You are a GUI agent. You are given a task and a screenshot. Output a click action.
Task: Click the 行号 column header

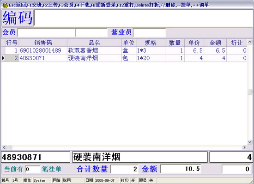pos(12,43)
